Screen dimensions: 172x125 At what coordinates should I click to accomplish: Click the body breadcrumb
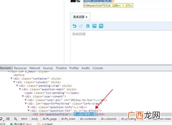pos(35,119)
